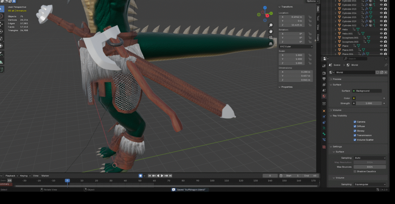
Task: Open the Keying menu in timeline
Action: point(24,176)
